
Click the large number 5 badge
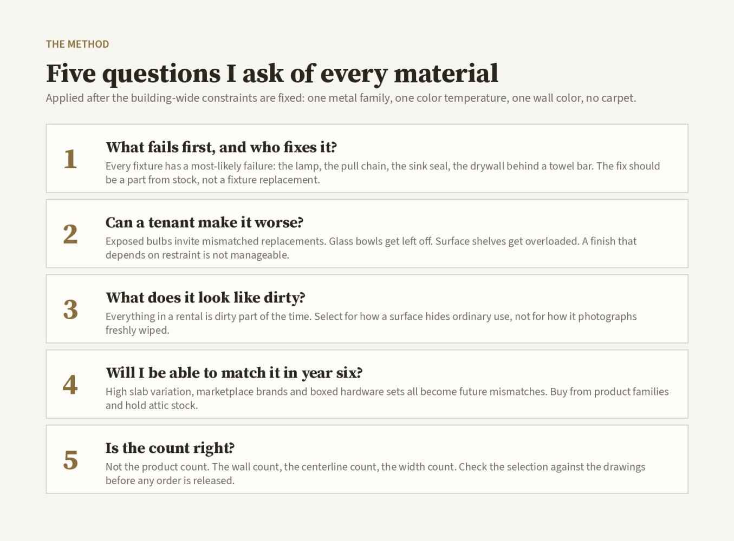pyautogui.click(x=70, y=460)
